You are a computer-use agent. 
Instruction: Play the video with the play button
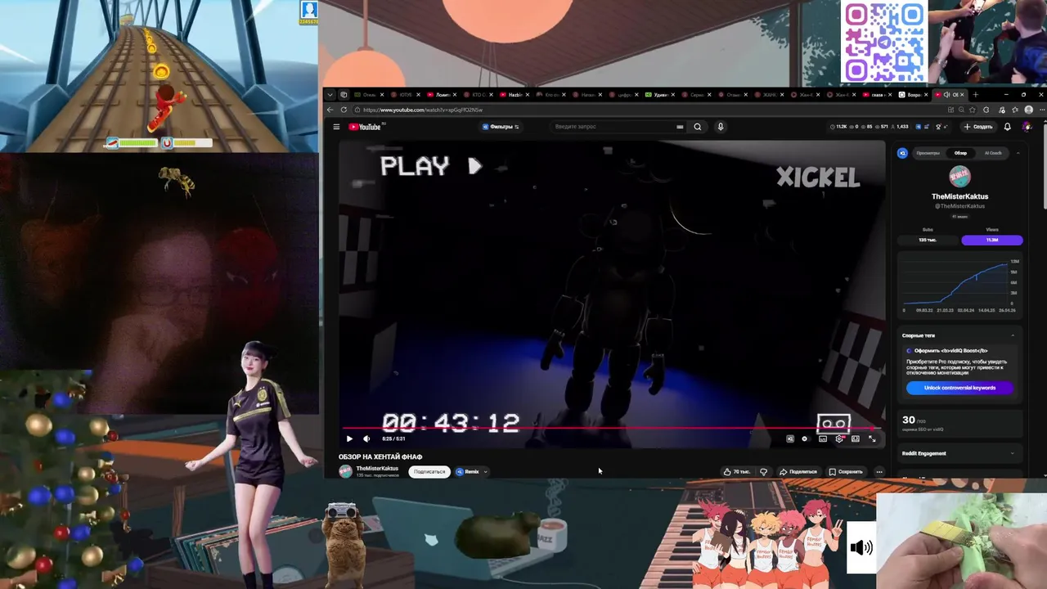349,438
